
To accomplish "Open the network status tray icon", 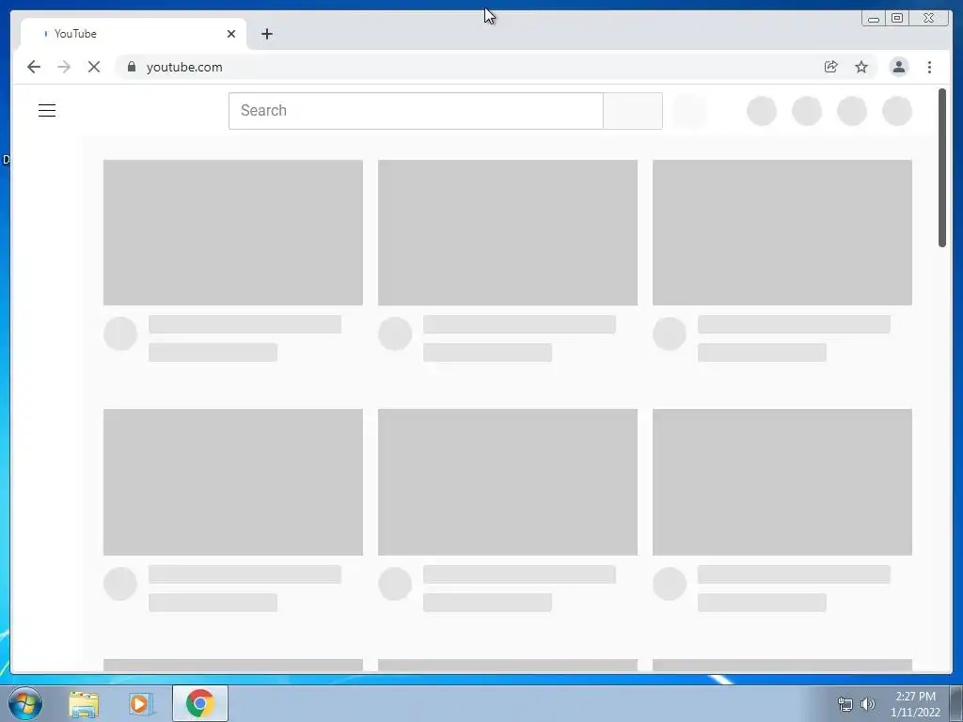I will coord(845,704).
